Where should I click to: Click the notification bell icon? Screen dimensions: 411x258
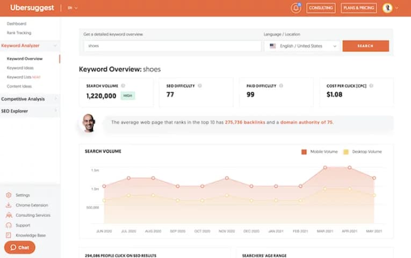tap(295, 8)
